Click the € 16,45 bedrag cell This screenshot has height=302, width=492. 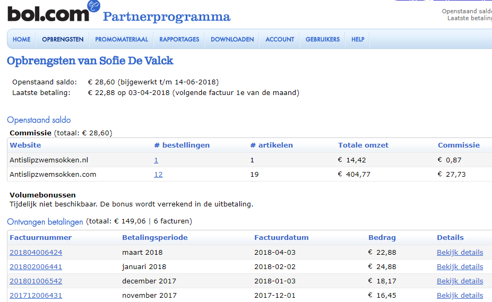click(x=382, y=296)
